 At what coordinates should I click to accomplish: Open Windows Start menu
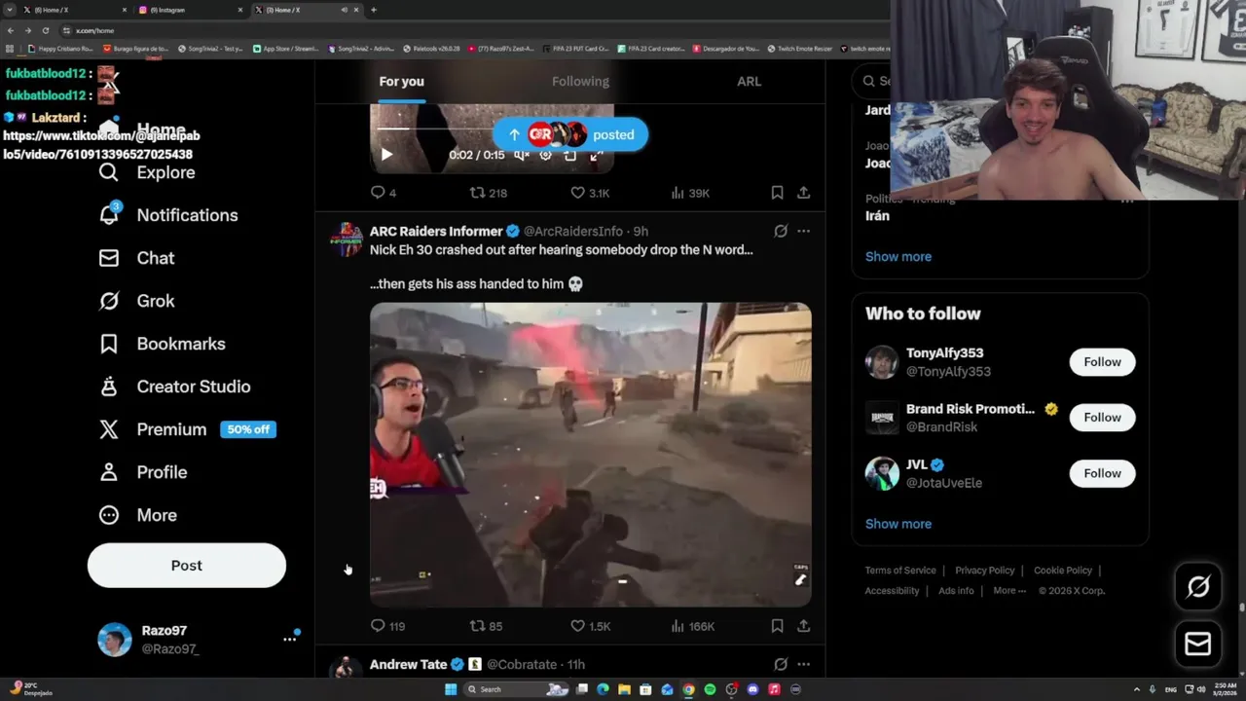click(451, 689)
